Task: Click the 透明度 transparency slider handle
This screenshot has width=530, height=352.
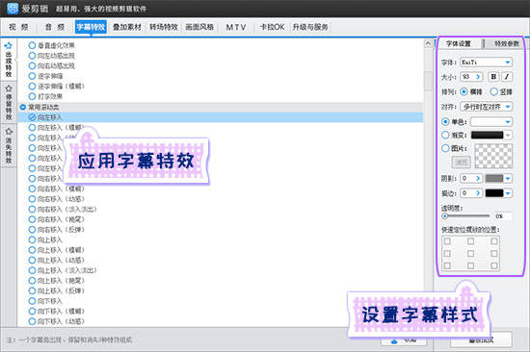Action: click(445, 216)
